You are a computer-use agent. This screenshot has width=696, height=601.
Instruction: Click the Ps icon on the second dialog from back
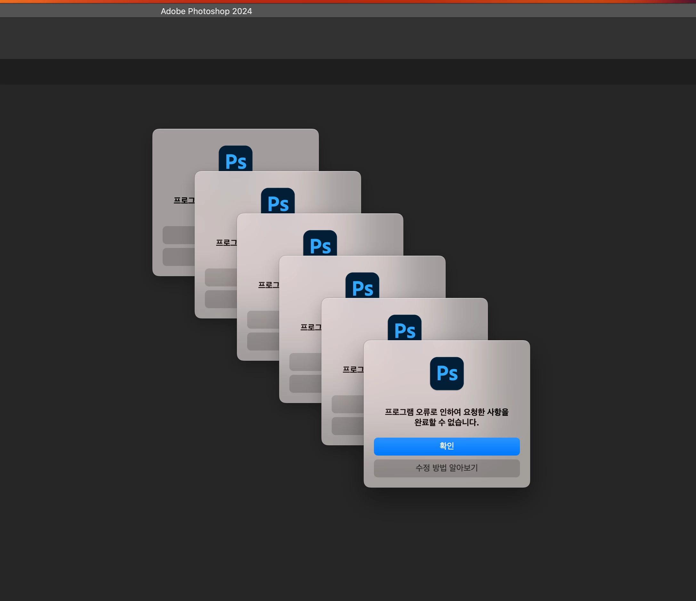coord(278,201)
